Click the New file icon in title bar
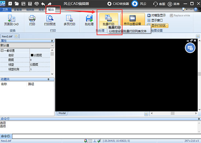201x143 pixels. (10, 4)
